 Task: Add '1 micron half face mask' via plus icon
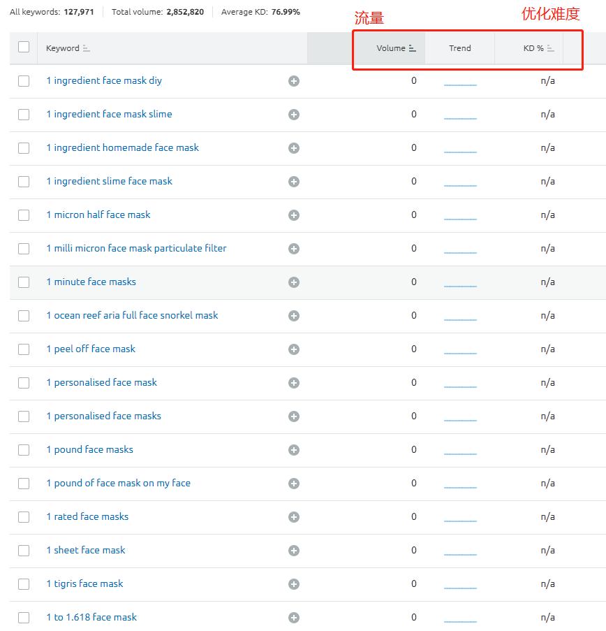pos(294,215)
